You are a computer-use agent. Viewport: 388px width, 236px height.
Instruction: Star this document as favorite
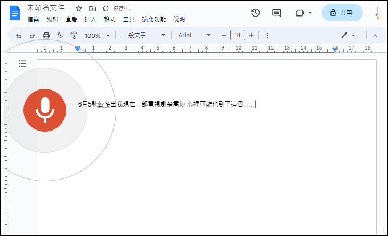click(x=79, y=9)
